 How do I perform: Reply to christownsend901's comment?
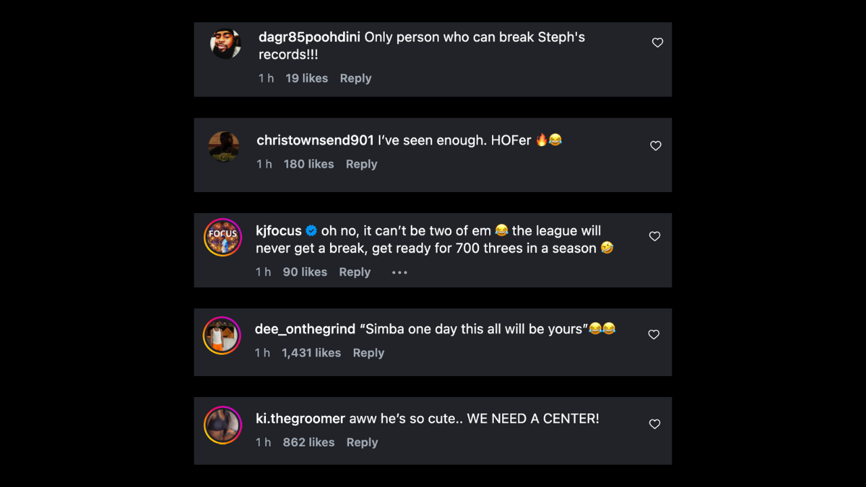click(361, 164)
